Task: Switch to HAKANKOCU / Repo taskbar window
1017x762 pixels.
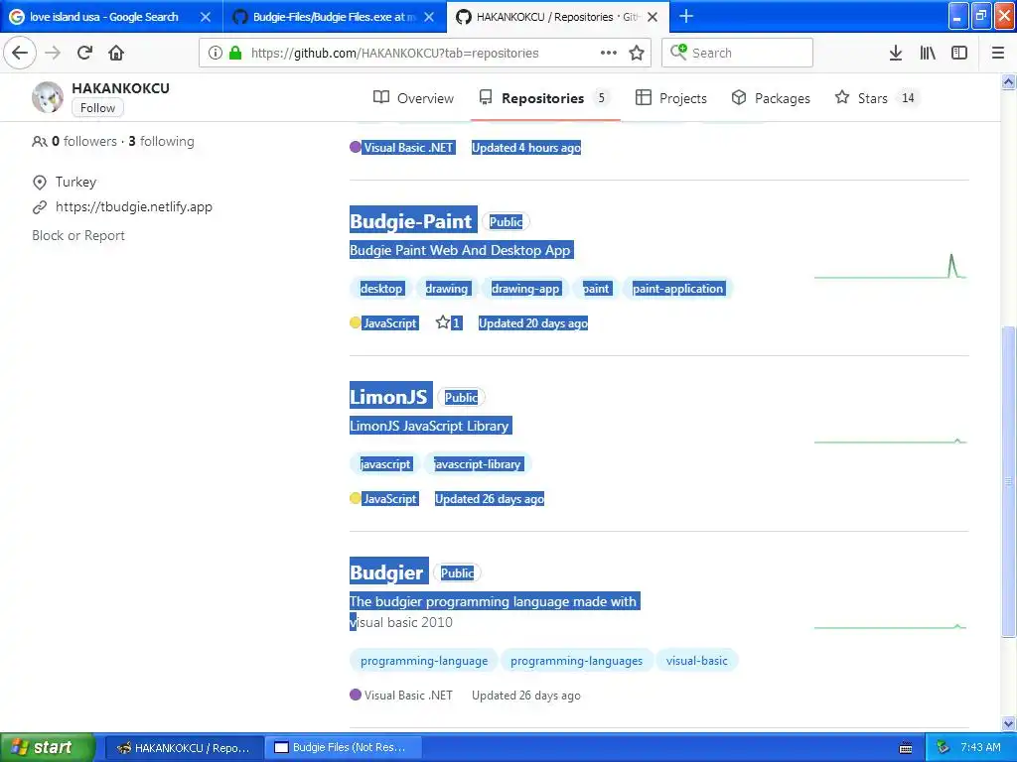Action: pyautogui.click(x=184, y=747)
